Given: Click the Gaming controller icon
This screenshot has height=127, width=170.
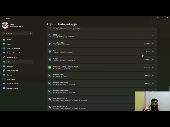Looking at the screenshot, I should 4,75.
